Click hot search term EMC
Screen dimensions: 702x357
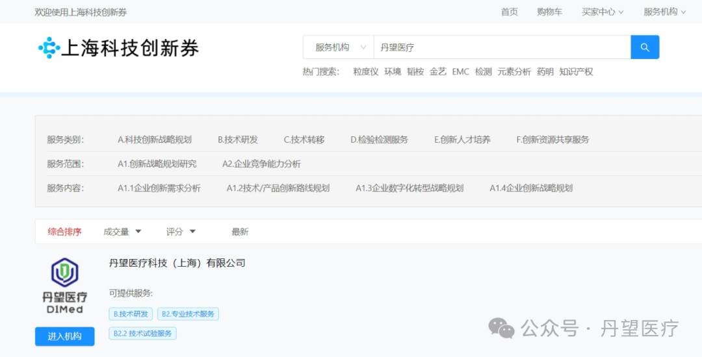[461, 72]
